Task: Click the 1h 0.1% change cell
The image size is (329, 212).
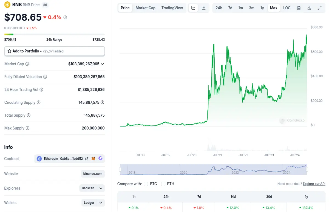Action: pyautogui.click(x=134, y=208)
